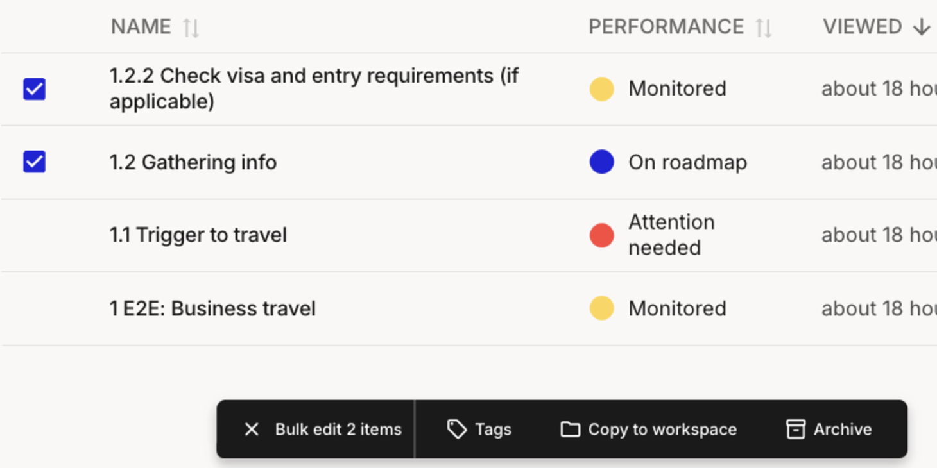The image size is (937, 468).
Task: Uncheck the 1.2 Gathering info checkbox
Action: [x=35, y=162]
